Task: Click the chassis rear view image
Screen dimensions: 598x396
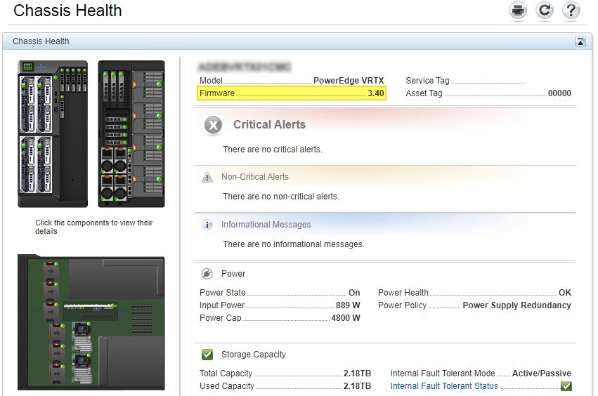Action: [131, 133]
